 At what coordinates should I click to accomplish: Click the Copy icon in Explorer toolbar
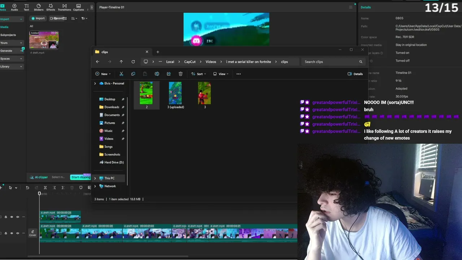133,74
